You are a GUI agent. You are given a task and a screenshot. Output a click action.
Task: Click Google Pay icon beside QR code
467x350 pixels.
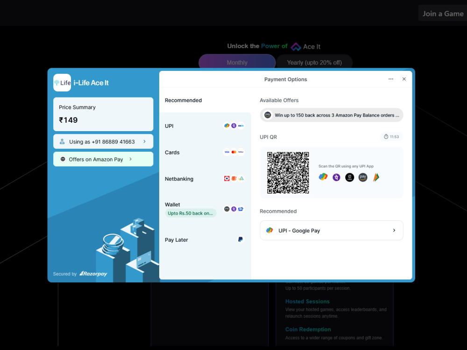[323, 177]
